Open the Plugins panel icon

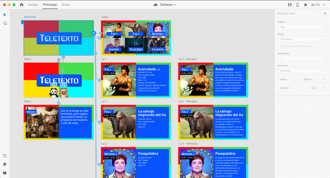click(x=5, y=173)
